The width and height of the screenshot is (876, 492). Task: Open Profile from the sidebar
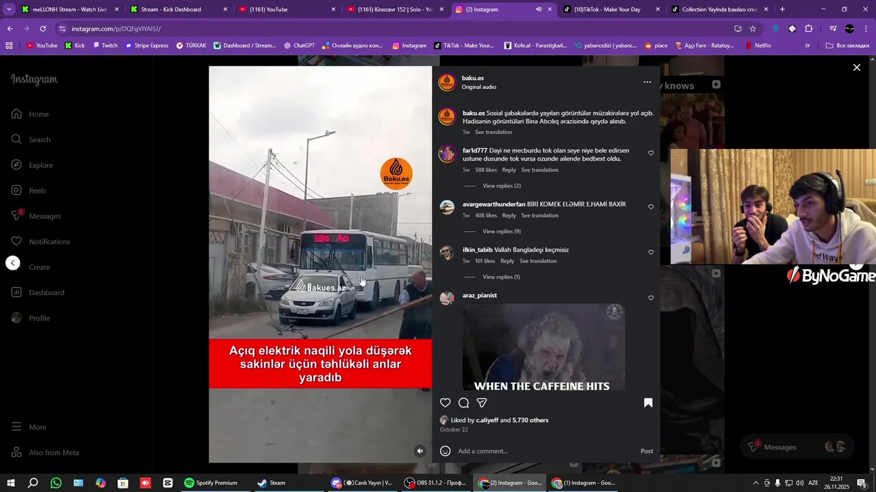tap(30, 318)
